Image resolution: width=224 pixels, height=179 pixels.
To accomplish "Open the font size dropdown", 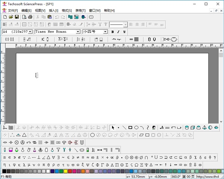I will coord(105,32).
